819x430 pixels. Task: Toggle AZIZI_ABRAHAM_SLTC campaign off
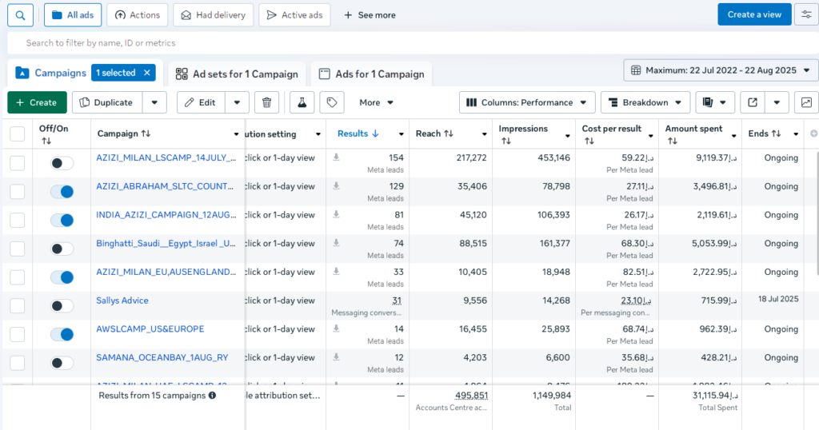62,192
